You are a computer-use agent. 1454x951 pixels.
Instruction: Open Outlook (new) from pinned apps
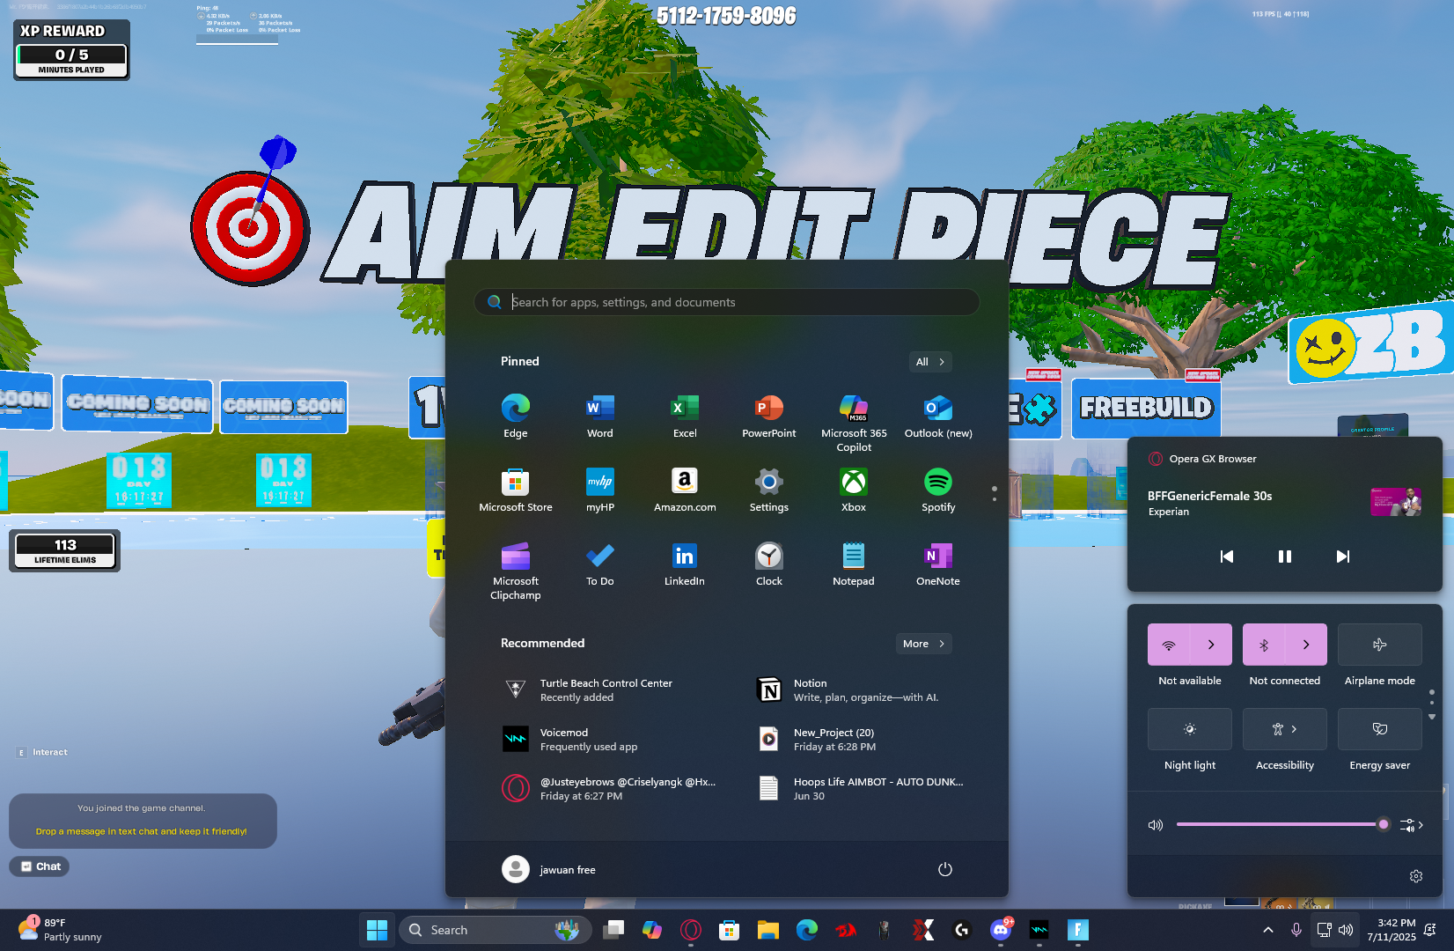pyautogui.click(x=938, y=416)
